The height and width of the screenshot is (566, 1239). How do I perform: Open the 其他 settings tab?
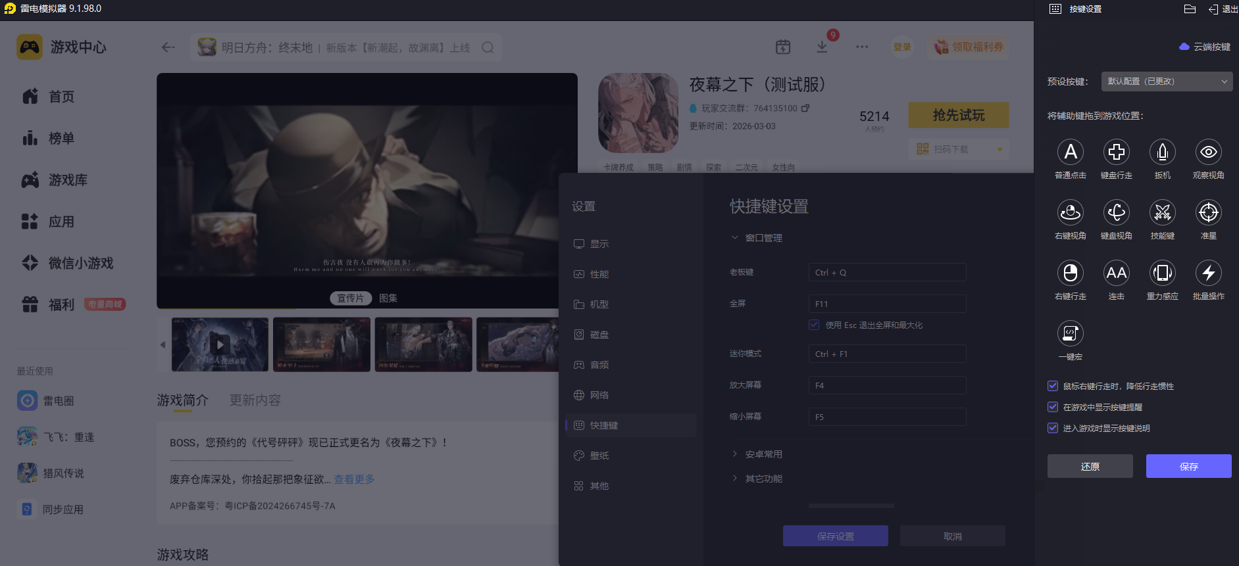(x=631, y=486)
